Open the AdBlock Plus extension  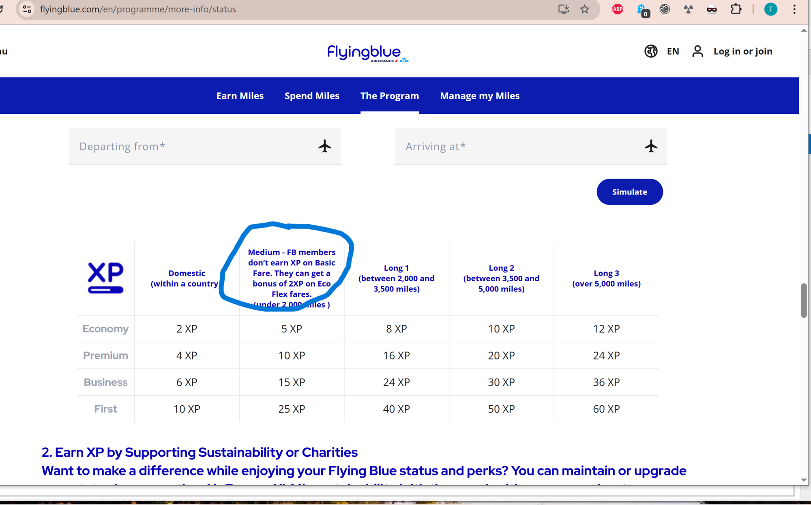pos(617,9)
